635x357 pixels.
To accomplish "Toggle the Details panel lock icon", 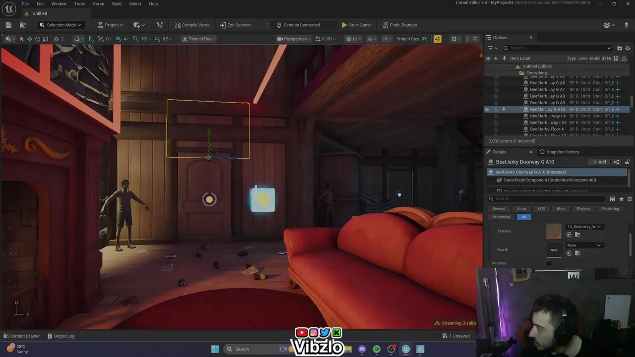I will pyautogui.click(x=627, y=162).
